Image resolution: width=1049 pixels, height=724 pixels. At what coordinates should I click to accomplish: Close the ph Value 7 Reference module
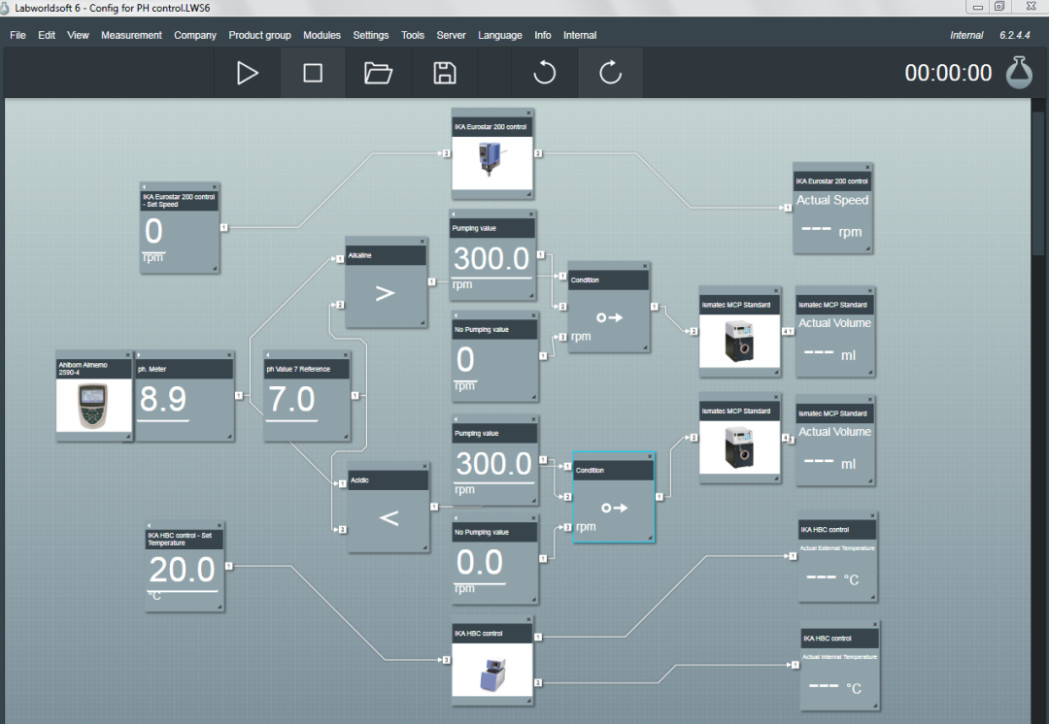click(346, 355)
